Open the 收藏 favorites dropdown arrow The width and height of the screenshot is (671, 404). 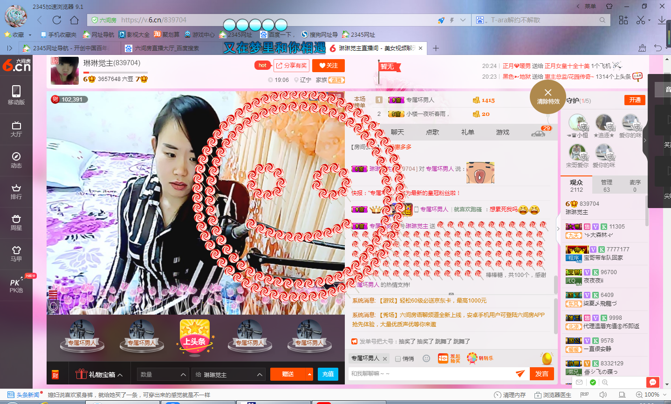pyautogui.click(x=30, y=35)
